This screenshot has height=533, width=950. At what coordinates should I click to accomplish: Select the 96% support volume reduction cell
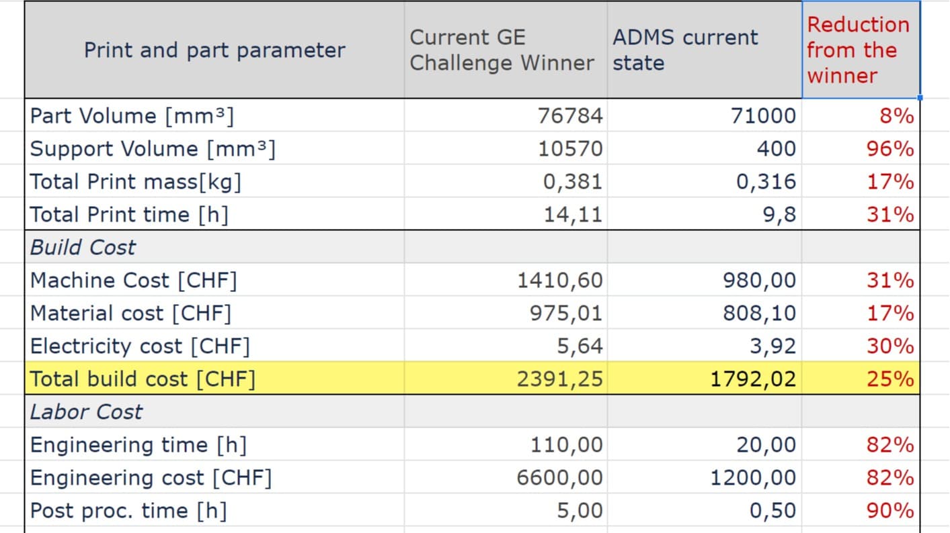coord(889,148)
